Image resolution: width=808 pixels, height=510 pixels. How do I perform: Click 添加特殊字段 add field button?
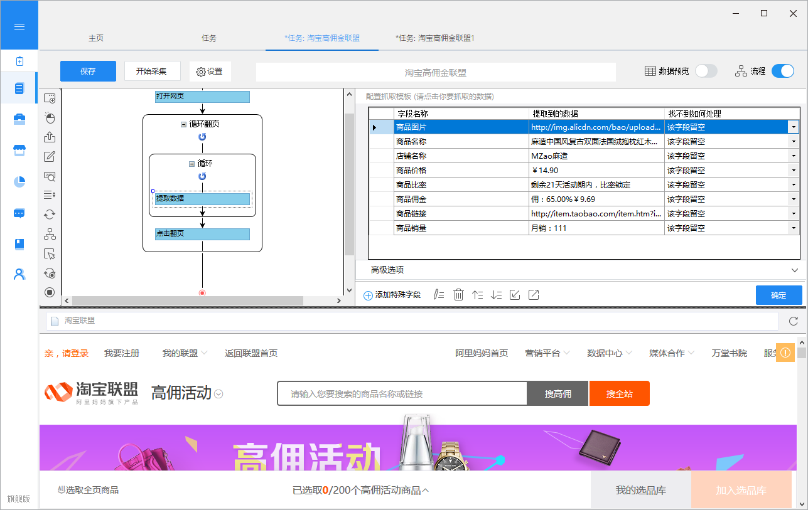[x=392, y=295]
